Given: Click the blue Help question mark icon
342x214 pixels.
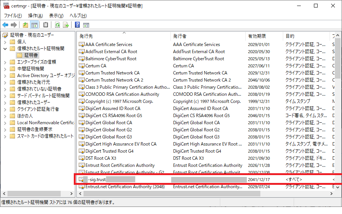Looking at the screenshot, I should click(77, 25).
